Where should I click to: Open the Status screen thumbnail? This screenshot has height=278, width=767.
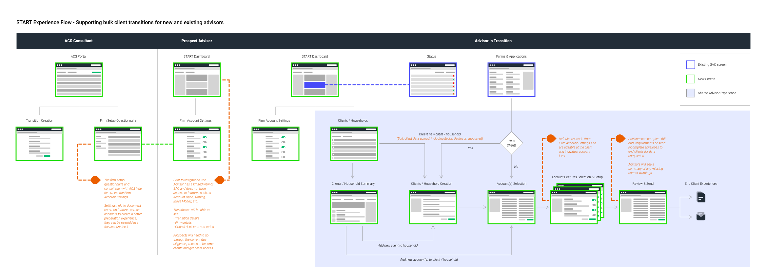tap(433, 80)
